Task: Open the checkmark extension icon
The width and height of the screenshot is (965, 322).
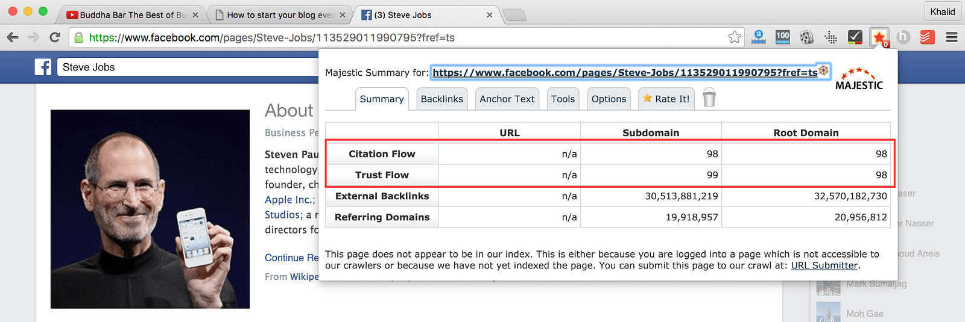Action: pyautogui.click(x=855, y=37)
